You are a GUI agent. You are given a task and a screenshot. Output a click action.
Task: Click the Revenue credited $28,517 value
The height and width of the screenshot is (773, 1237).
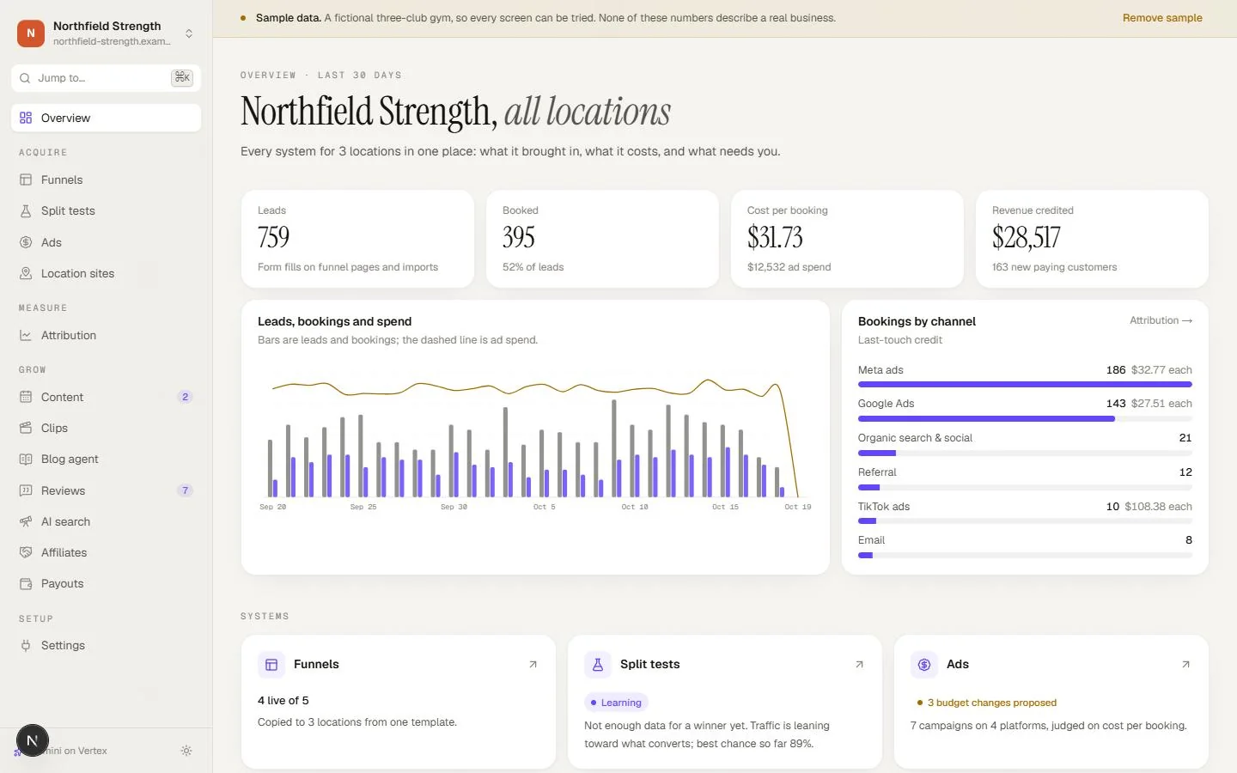(1026, 237)
